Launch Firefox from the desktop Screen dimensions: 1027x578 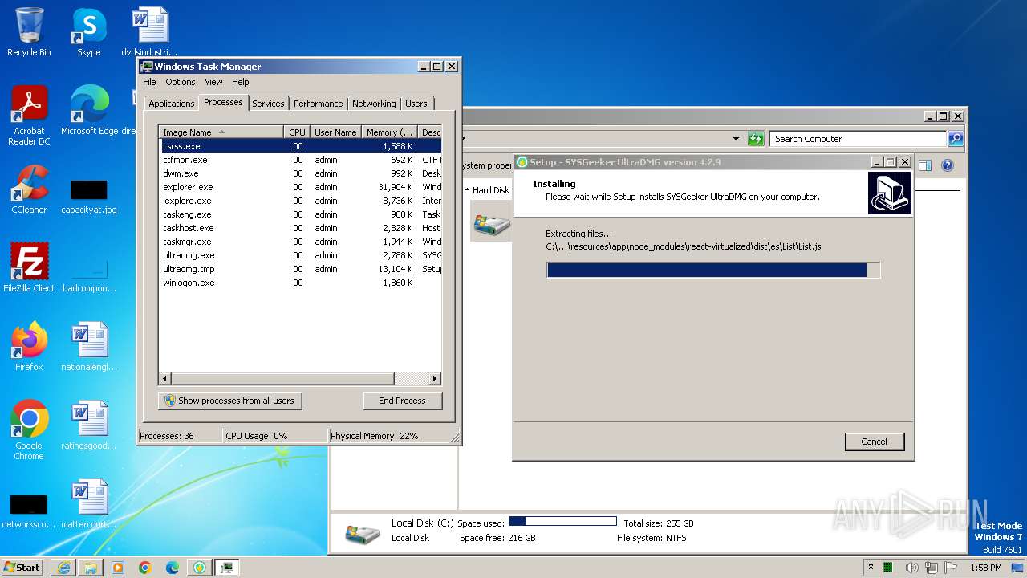click(x=29, y=346)
